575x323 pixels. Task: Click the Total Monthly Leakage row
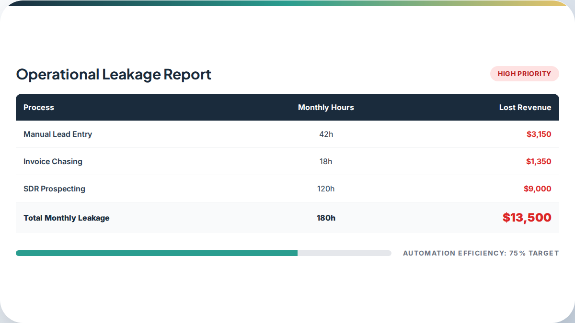pos(66,218)
